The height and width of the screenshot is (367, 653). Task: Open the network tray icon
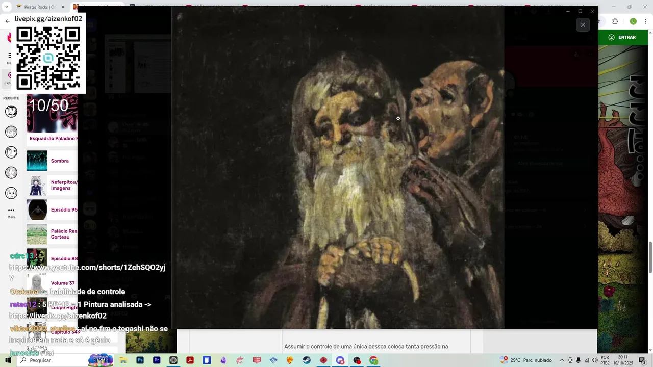[x=586, y=360]
